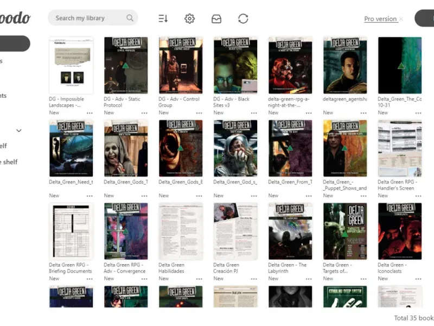434x326 pixels.
Task: Dismiss the Pro version banner with its X
Action: [401, 19]
